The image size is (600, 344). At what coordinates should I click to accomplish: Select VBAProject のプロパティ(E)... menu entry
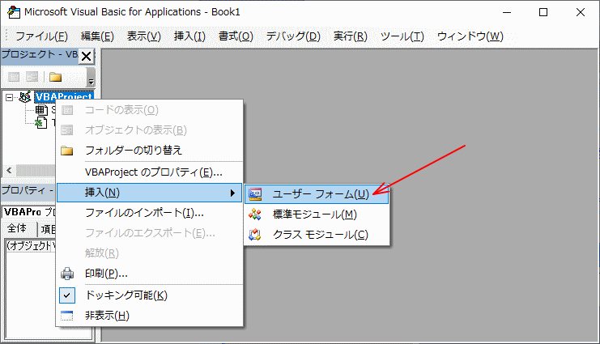click(149, 172)
